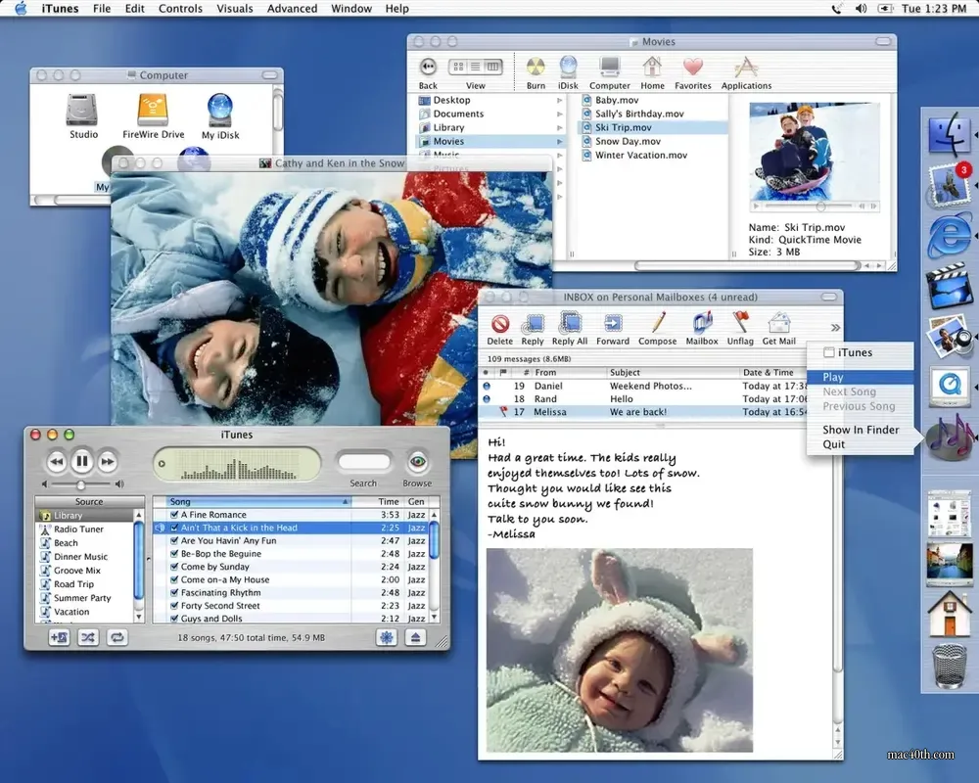
Task: Select the Shuffle icon in iTunes
Action: click(88, 636)
